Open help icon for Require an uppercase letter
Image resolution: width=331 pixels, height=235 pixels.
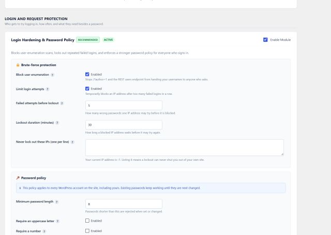coord(57,221)
